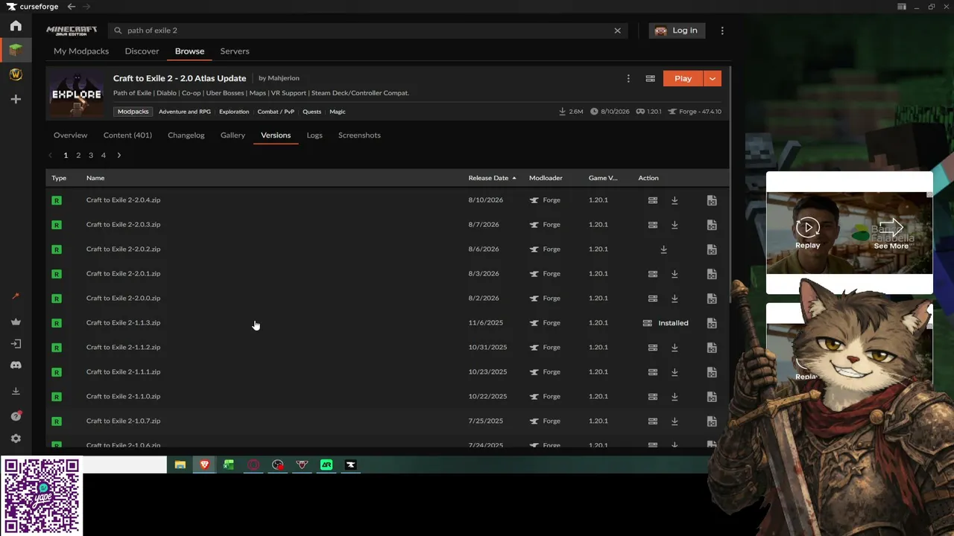Download Craft to Exile 2-2.0.0.zip
Viewport: 954px width, 536px height.
[675, 299]
